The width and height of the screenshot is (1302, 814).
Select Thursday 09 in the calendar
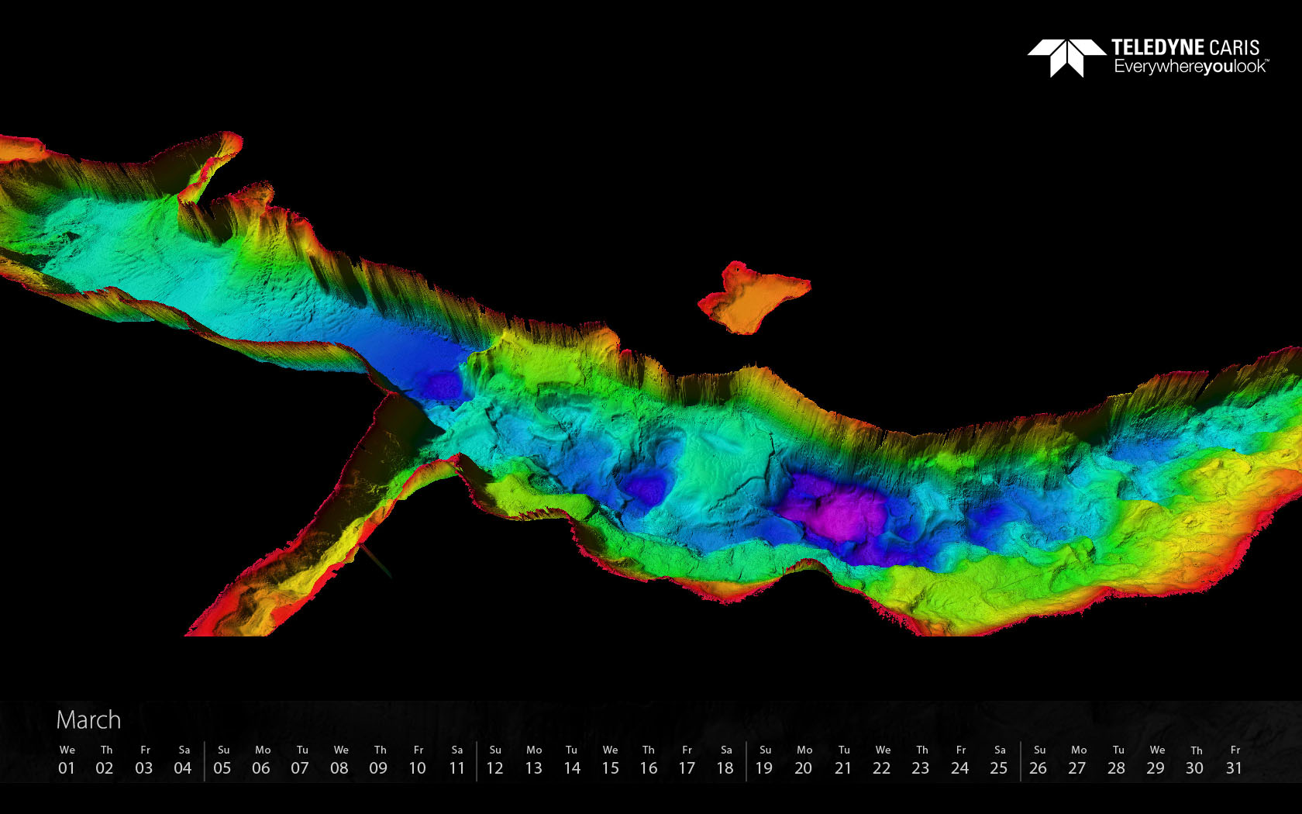[x=379, y=761]
